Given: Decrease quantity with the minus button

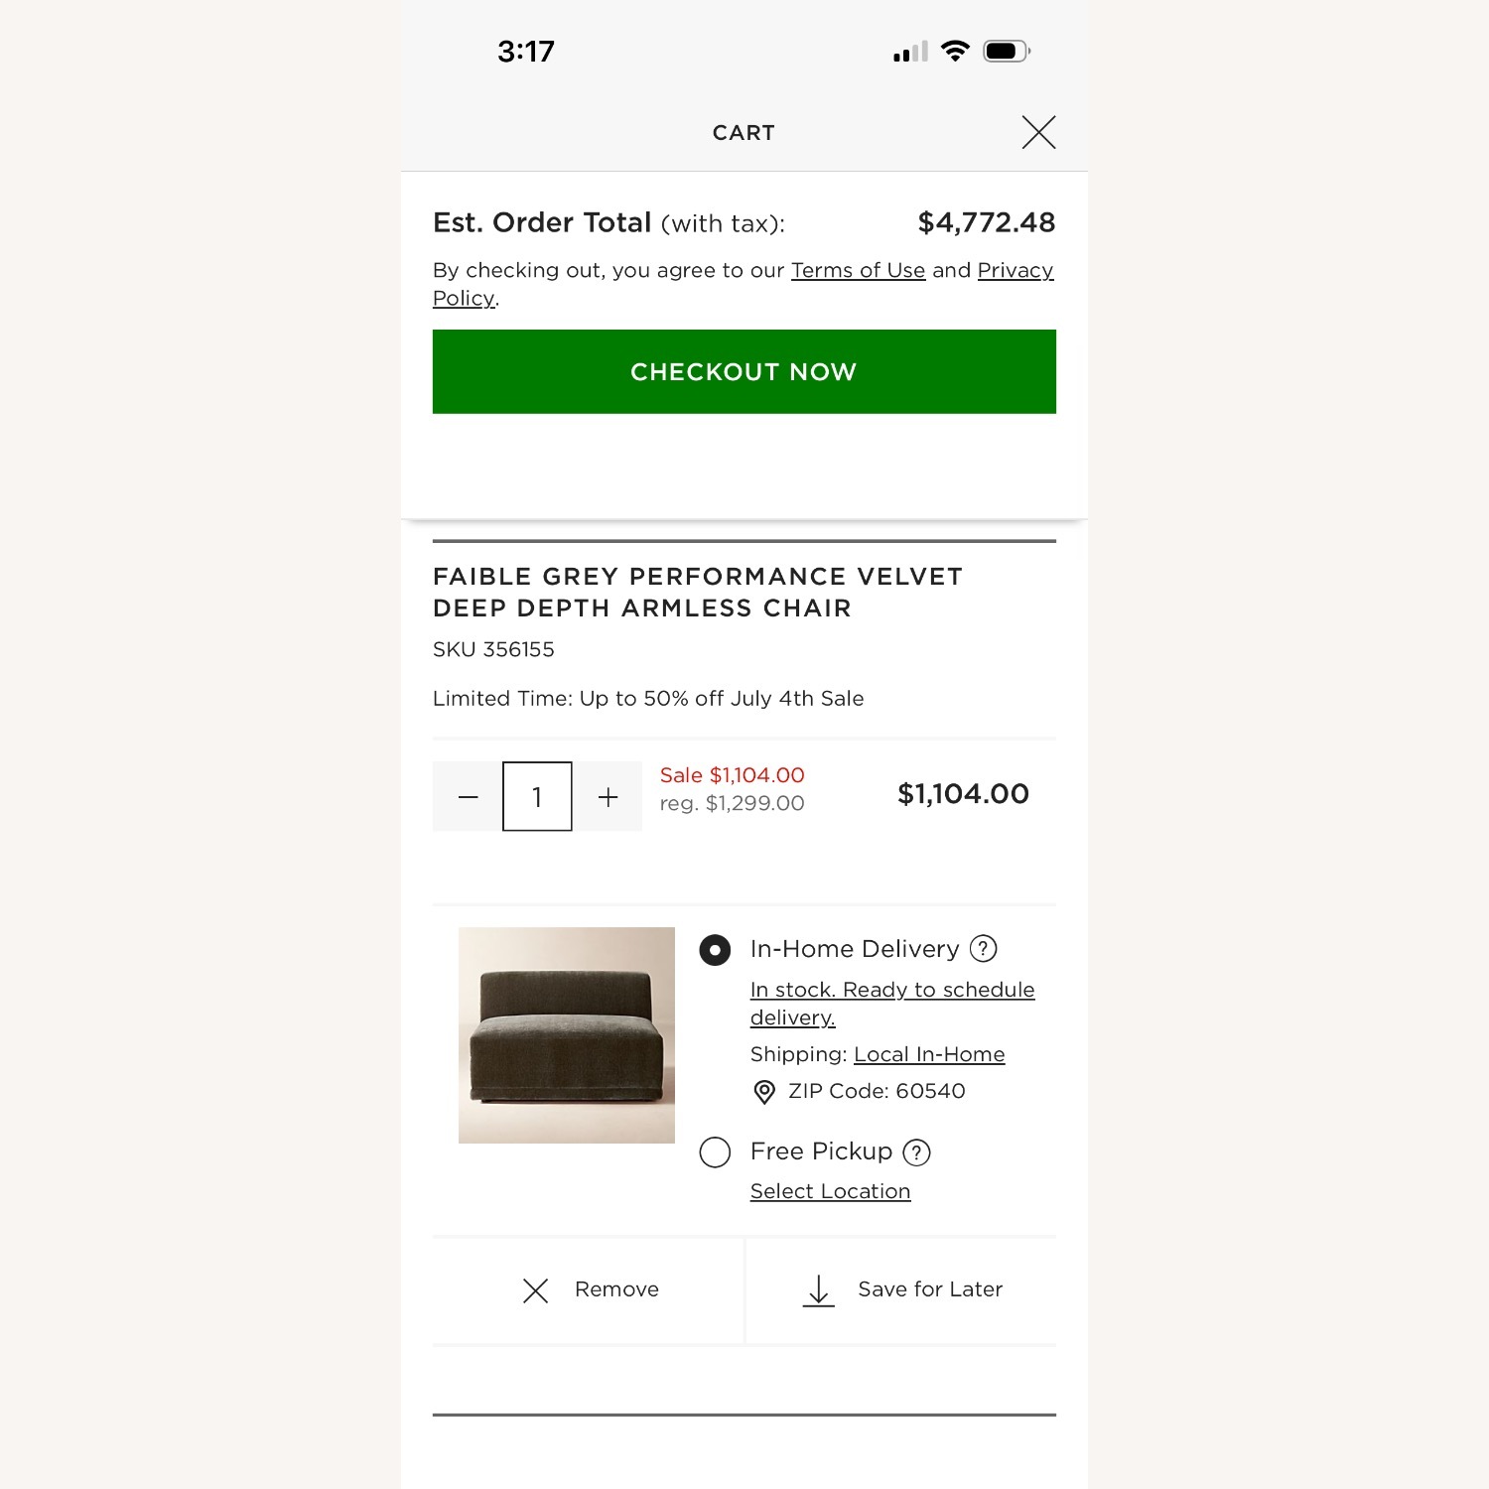Looking at the screenshot, I should pos(469,796).
